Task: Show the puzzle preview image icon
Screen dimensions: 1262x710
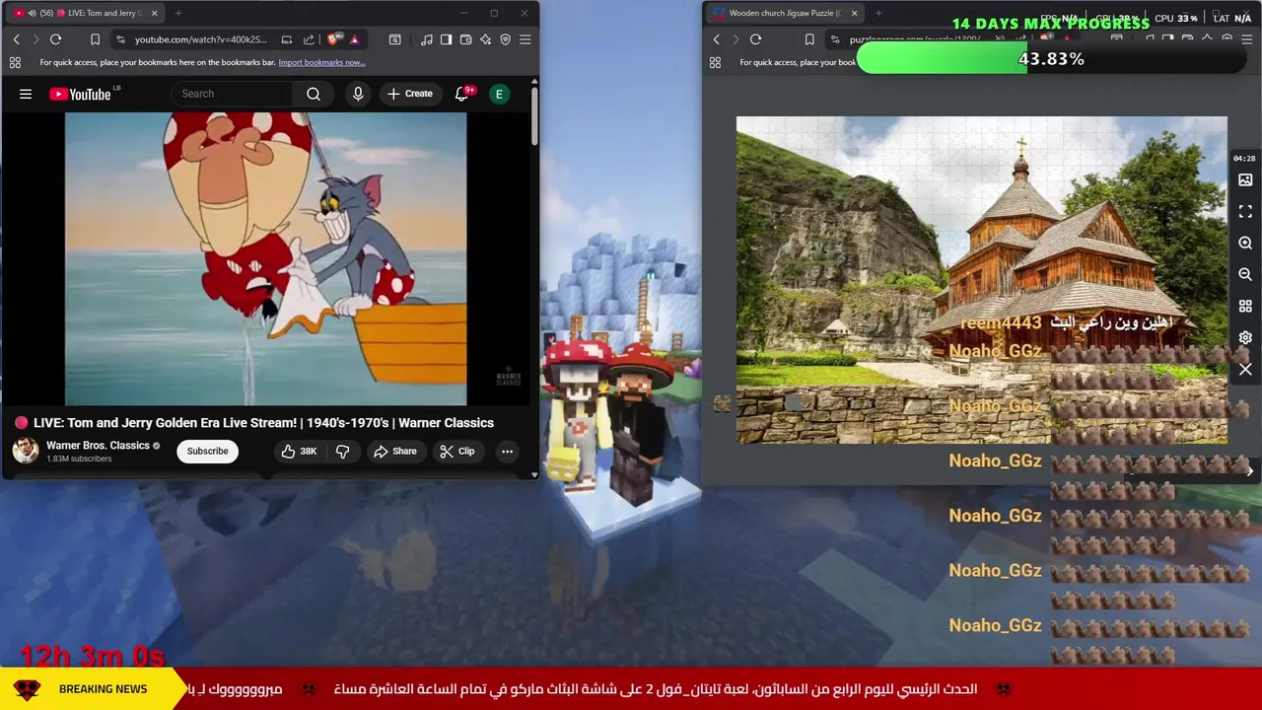Action: tap(1245, 180)
